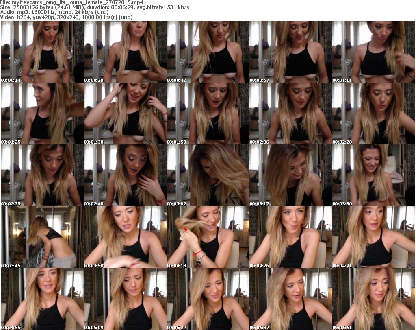
Task: Open the frame stamped 00:02:48
Action: coord(125,175)
